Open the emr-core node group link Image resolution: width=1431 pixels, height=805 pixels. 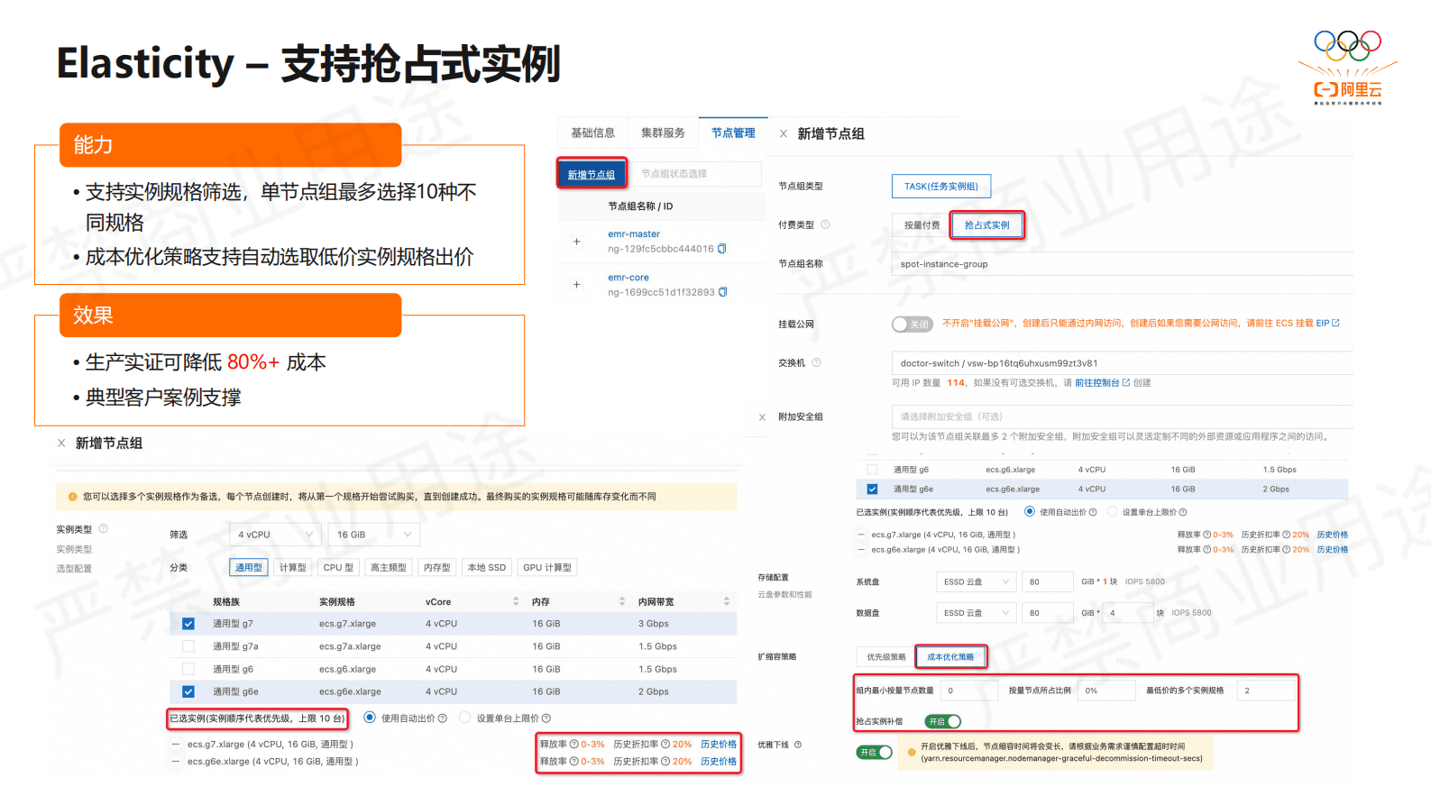(x=628, y=278)
